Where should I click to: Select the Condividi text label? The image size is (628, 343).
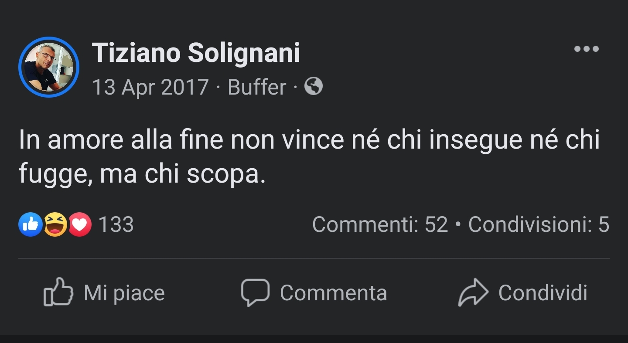coord(543,293)
